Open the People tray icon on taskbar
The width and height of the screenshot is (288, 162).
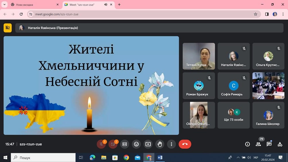(230, 158)
